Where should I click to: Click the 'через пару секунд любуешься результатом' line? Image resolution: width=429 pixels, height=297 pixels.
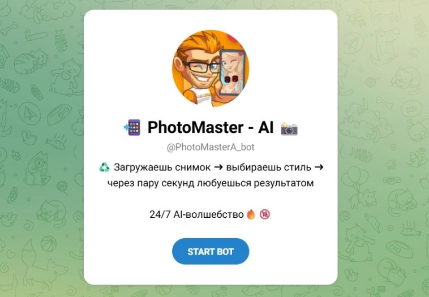coord(211,183)
